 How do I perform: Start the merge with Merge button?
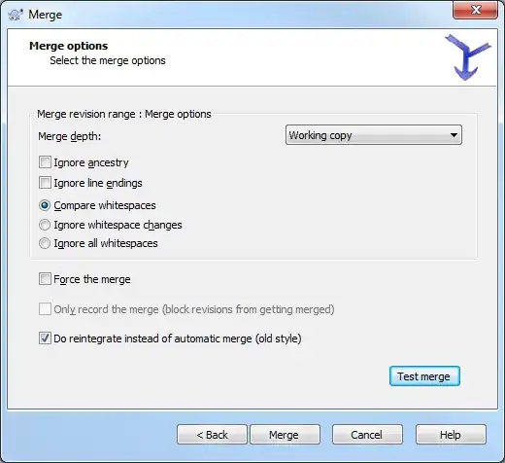pyautogui.click(x=285, y=435)
